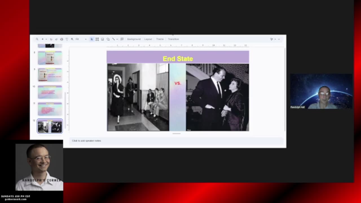Viewport: 361px width, 203px height.
Task: Activate the Select cursor tool
Action: point(92,39)
